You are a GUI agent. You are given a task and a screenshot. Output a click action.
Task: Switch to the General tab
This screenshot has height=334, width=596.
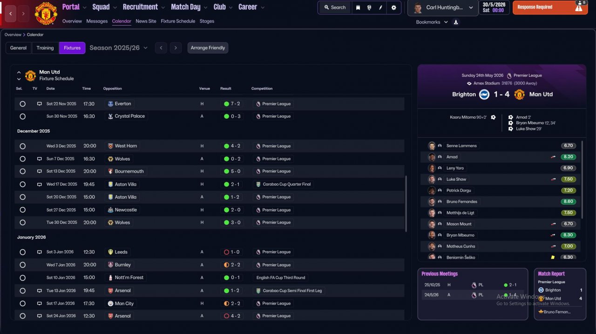point(19,48)
